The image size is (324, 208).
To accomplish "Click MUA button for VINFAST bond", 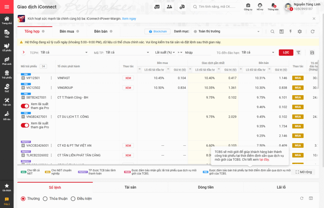I will (298, 78).
